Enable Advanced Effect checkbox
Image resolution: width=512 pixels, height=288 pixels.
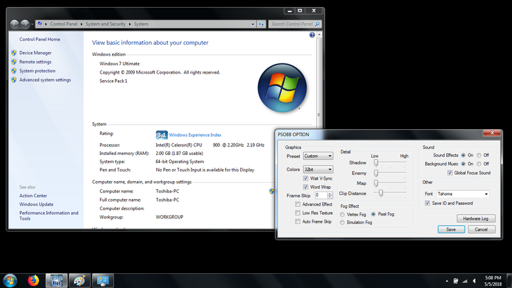click(298, 204)
